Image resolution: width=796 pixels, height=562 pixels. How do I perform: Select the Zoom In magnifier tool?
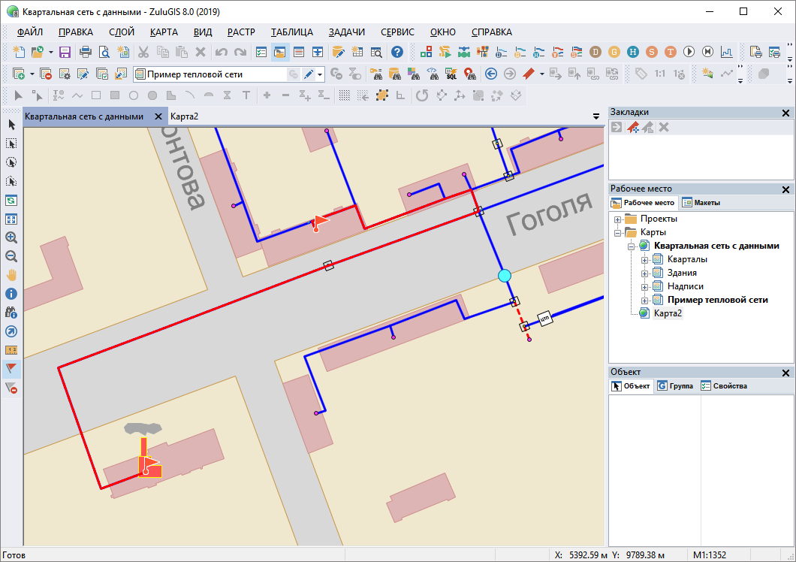(x=11, y=237)
